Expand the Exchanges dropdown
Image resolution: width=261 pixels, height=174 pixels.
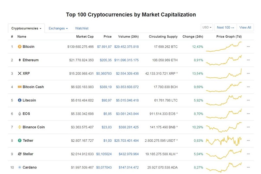(x=58, y=28)
